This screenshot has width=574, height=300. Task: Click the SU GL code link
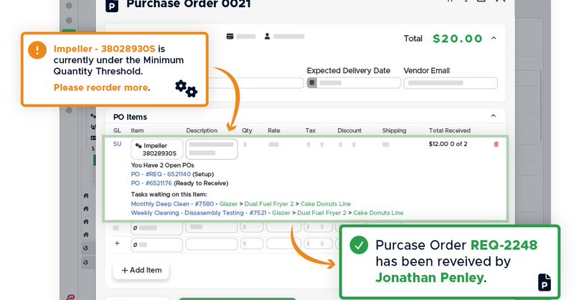click(117, 144)
